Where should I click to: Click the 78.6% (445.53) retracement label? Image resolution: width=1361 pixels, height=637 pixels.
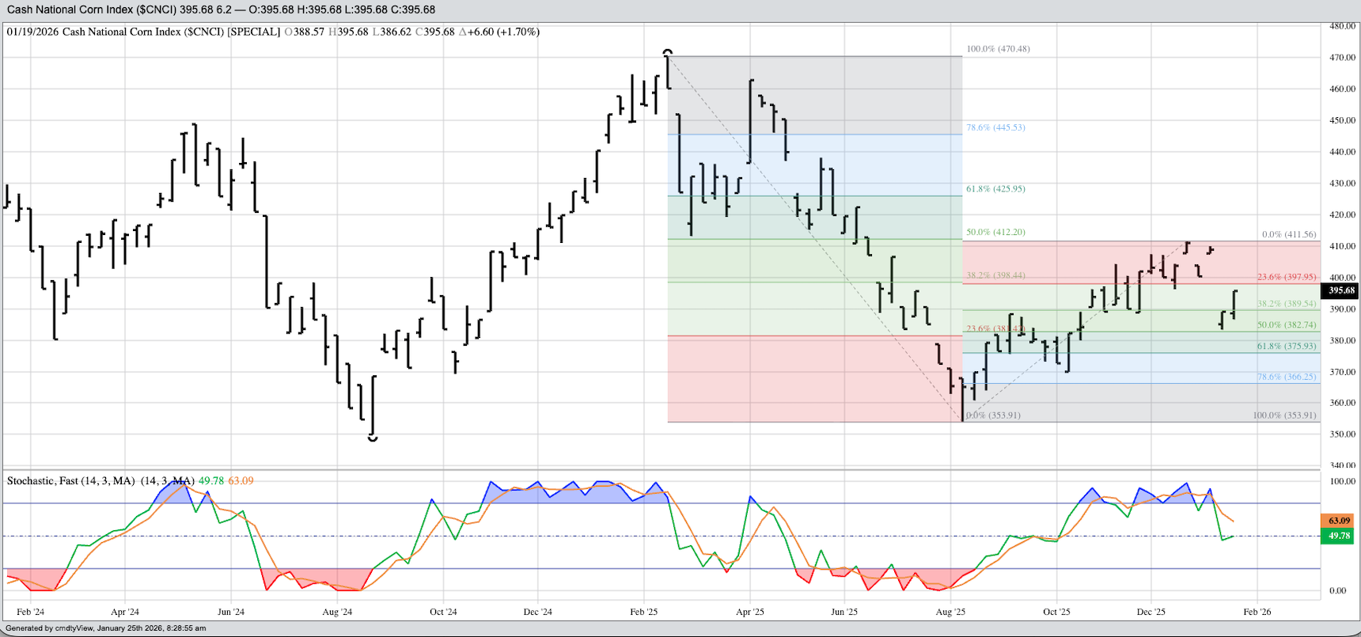pyautogui.click(x=995, y=127)
